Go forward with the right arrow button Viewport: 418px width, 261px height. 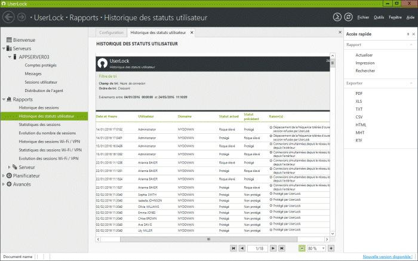tap(21, 17)
